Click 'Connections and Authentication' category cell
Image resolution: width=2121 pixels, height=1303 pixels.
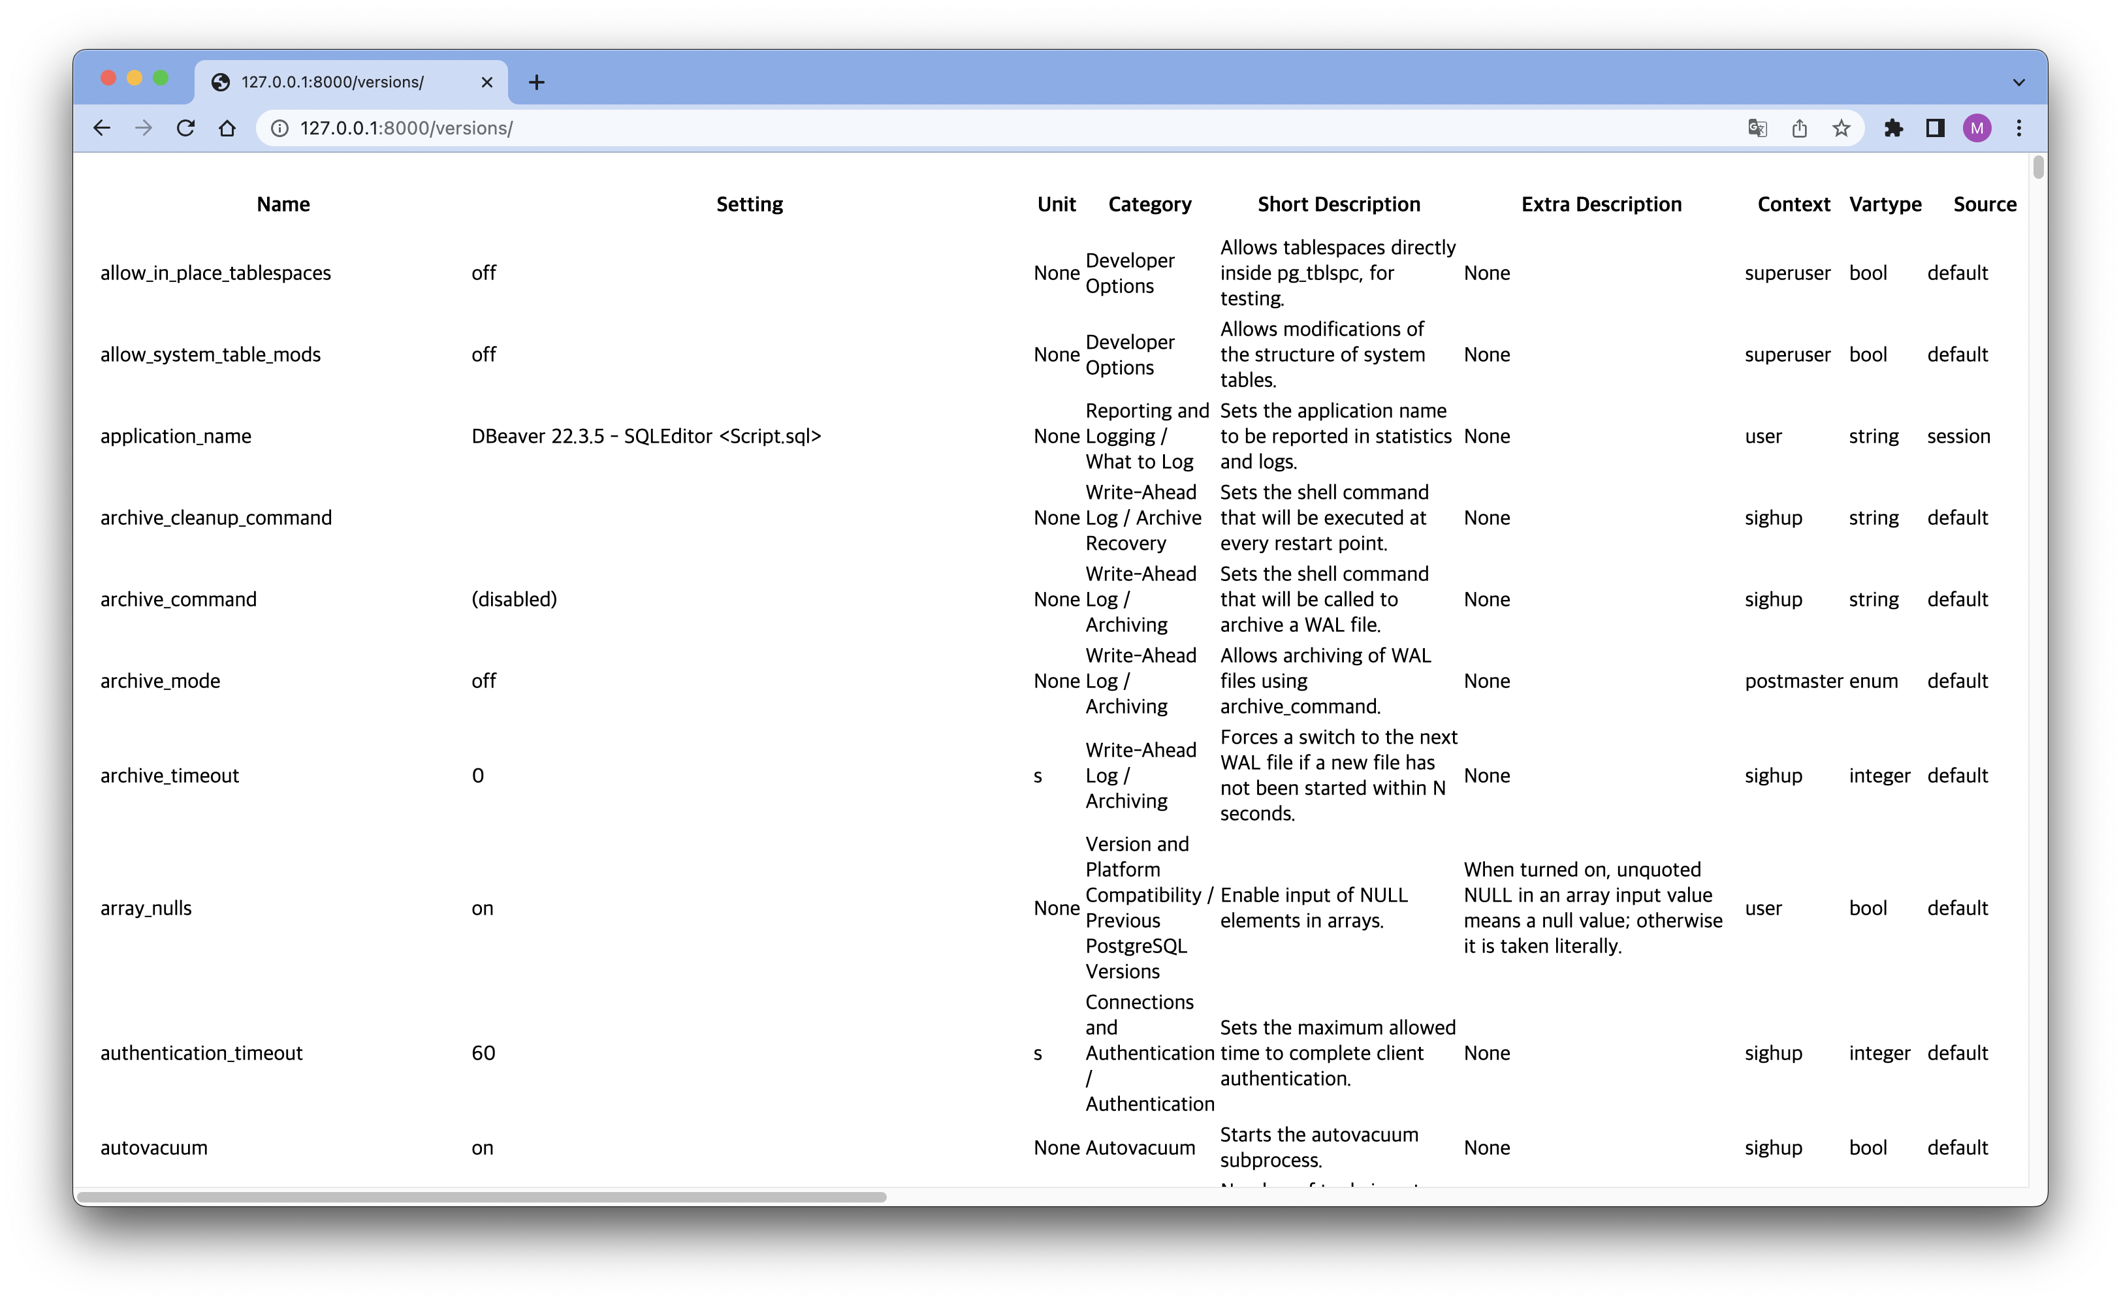(x=1150, y=1053)
